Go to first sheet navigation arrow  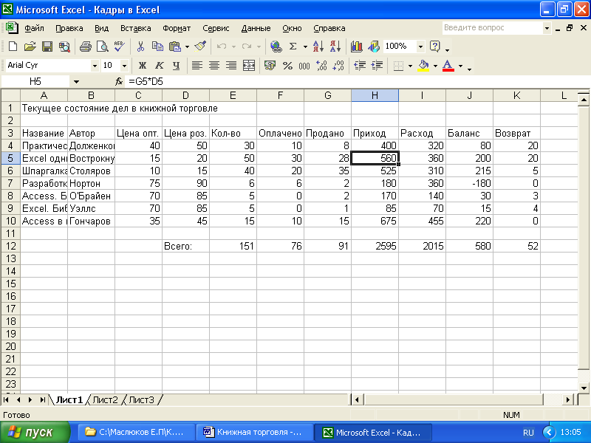(7, 399)
